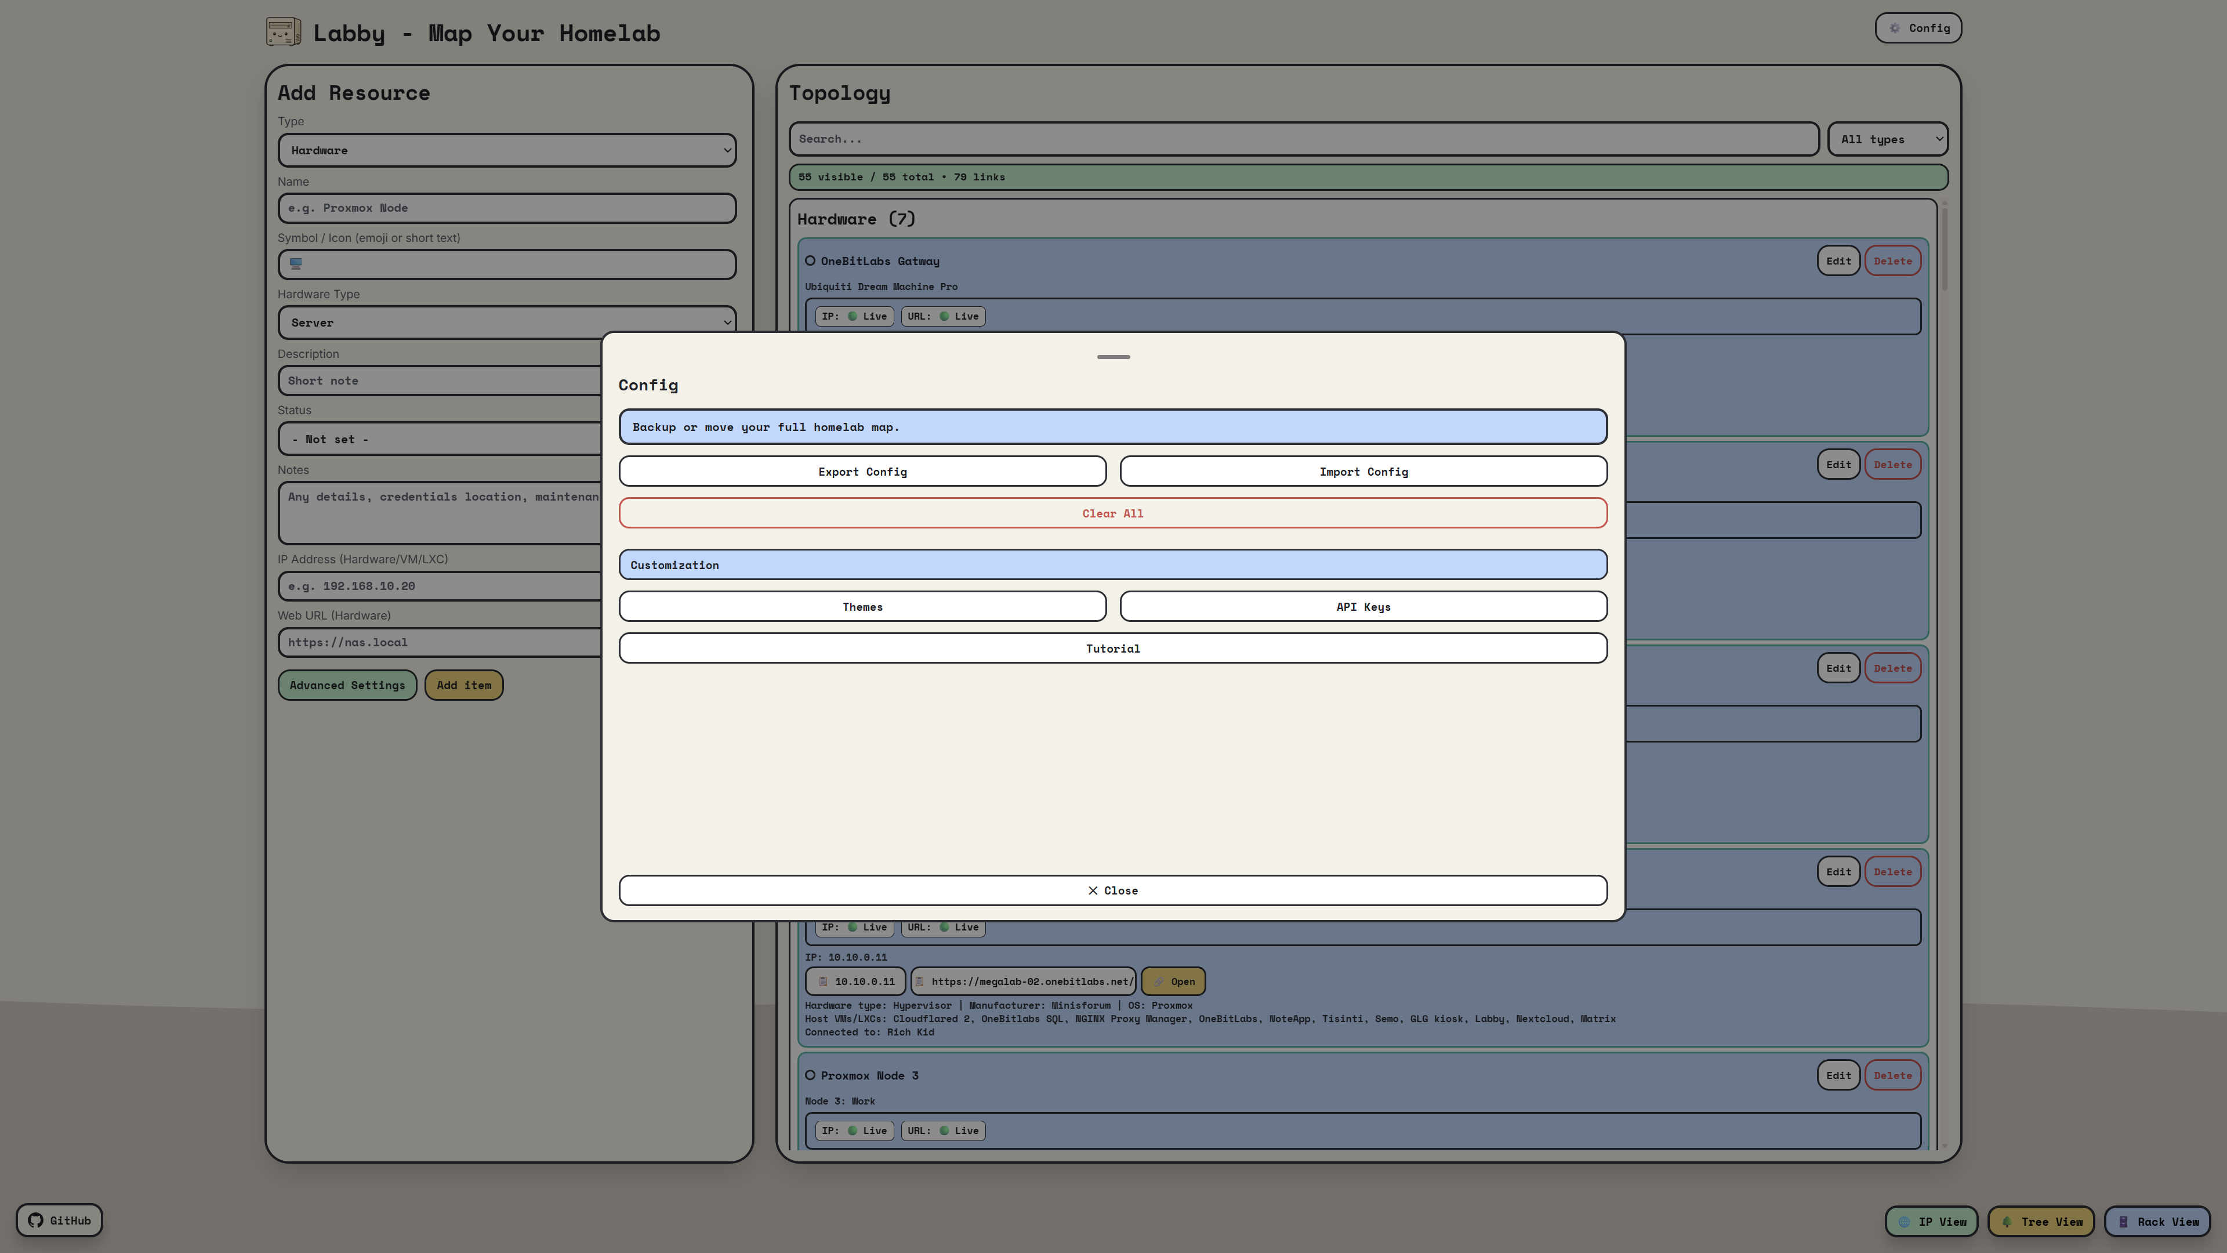Click Import Config in the Config dialog
Image resolution: width=2227 pixels, height=1253 pixels.
pos(1363,471)
